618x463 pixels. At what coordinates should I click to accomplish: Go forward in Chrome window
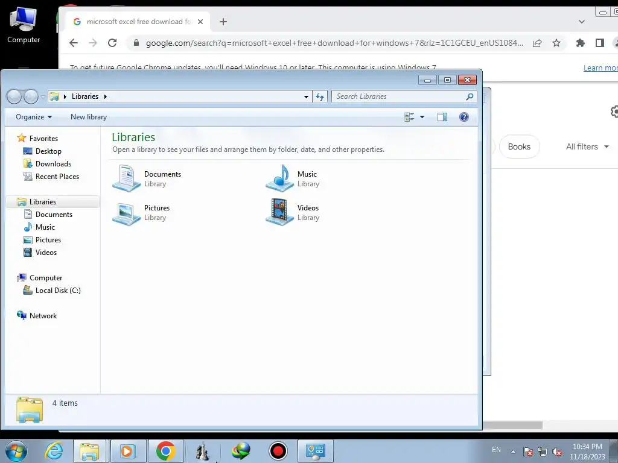point(93,43)
